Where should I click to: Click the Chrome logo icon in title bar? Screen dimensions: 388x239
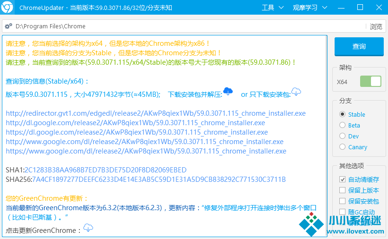point(7,7)
